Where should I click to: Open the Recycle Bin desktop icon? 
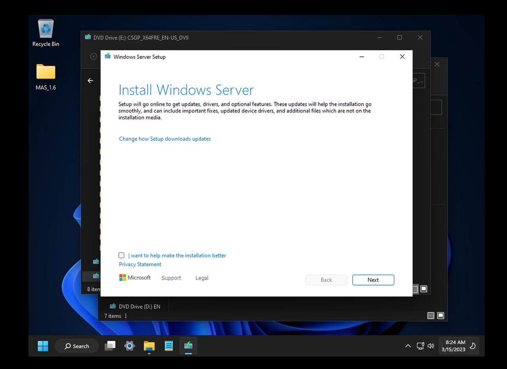pos(46,33)
